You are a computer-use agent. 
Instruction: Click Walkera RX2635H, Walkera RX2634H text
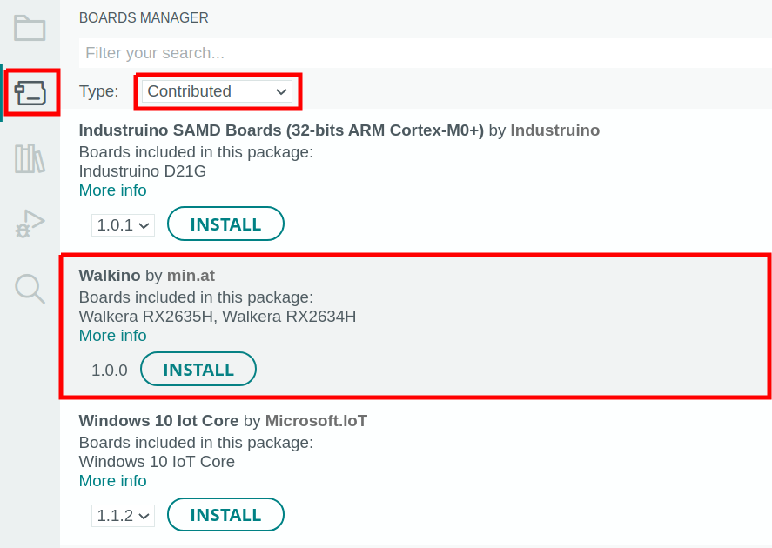[x=218, y=317]
